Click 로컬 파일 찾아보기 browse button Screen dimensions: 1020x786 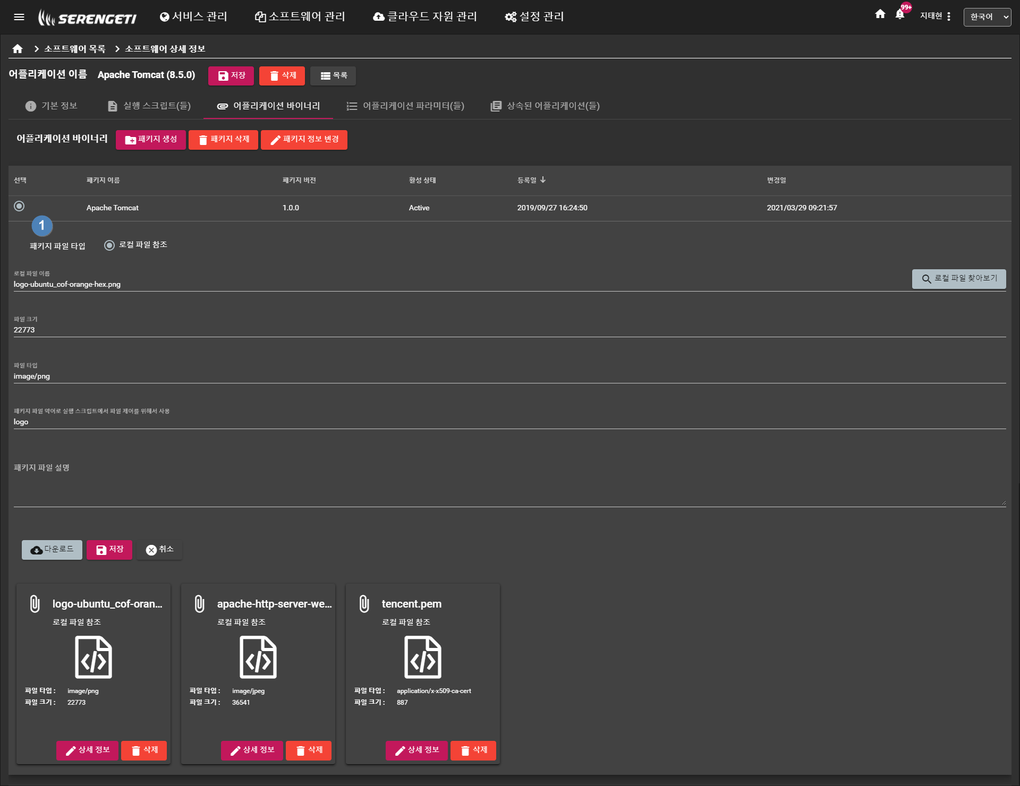(x=959, y=279)
